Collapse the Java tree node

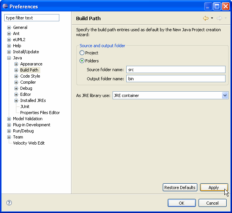9,58
